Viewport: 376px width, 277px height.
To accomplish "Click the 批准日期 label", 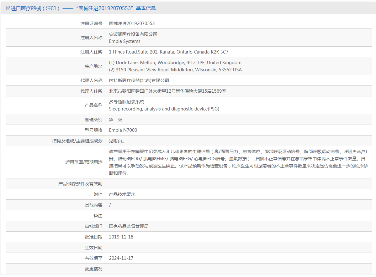I will click(x=93, y=237).
